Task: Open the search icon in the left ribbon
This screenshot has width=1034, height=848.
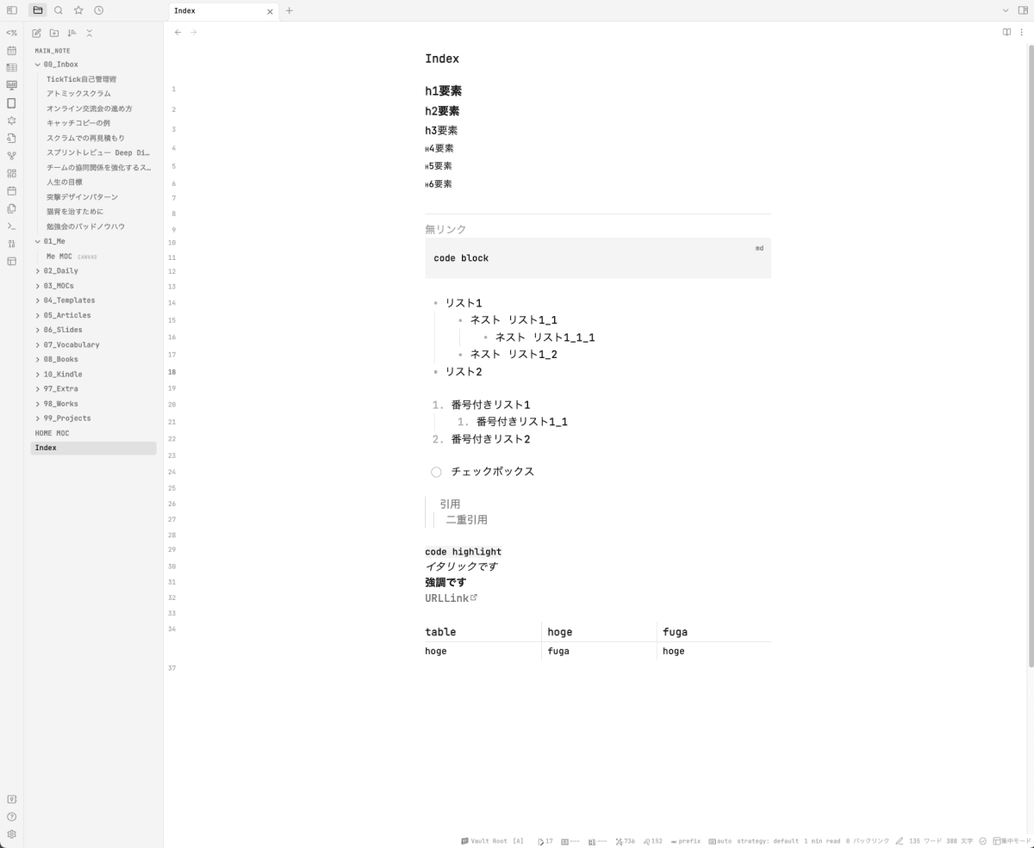Action: 57,11
